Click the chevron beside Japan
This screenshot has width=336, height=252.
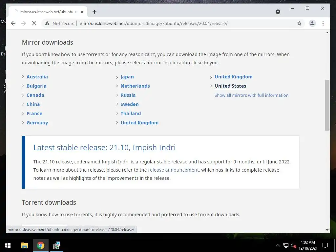[x=117, y=77]
